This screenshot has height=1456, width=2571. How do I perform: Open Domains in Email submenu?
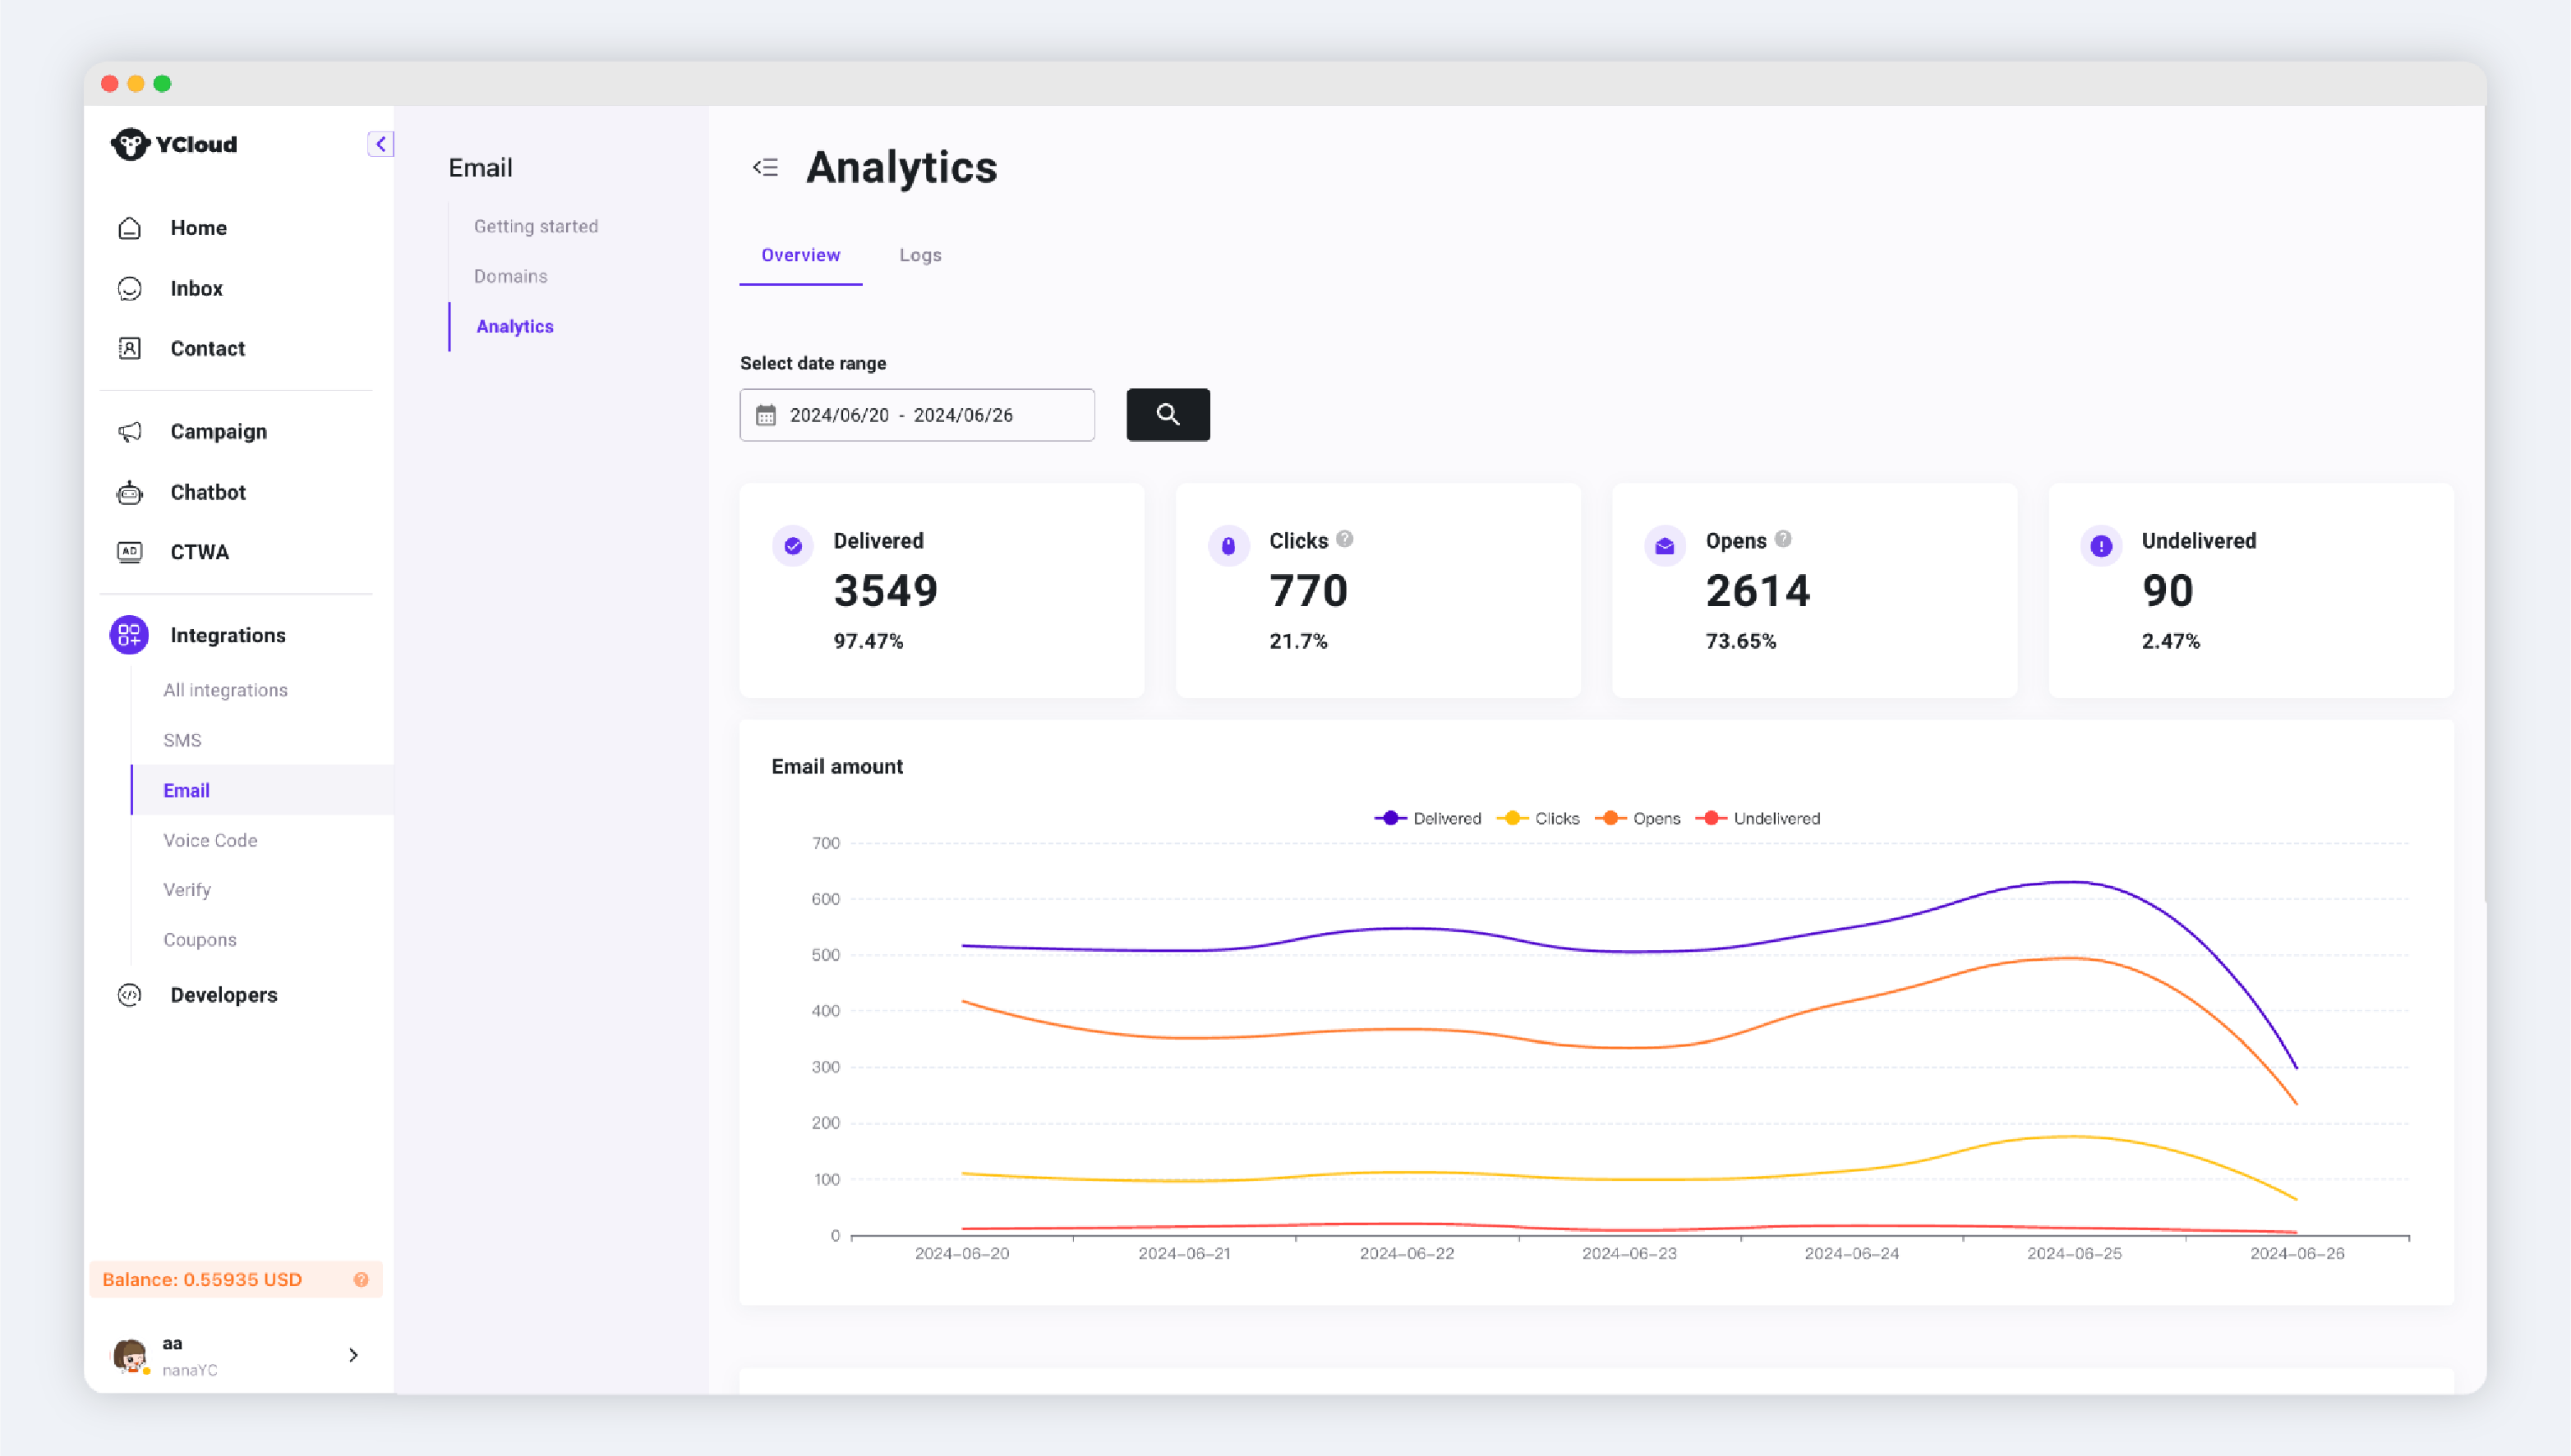[x=510, y=276]
